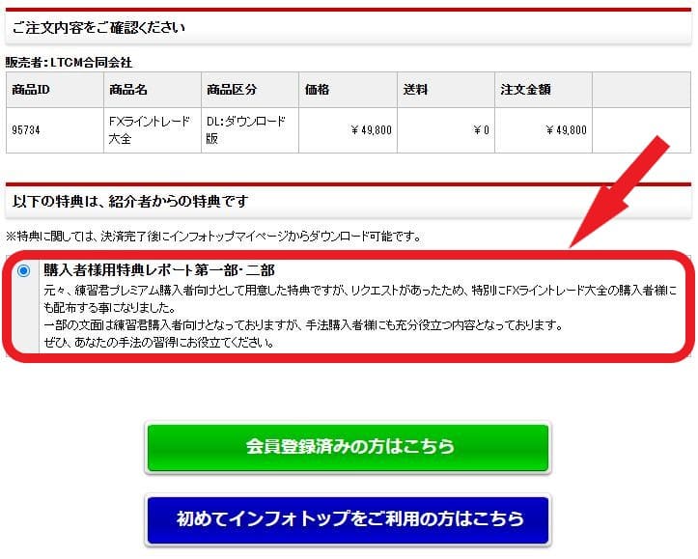The height and width of the screenshot is (559, 698).
Task: Click the 注文金額 column header
Action: 544,90
